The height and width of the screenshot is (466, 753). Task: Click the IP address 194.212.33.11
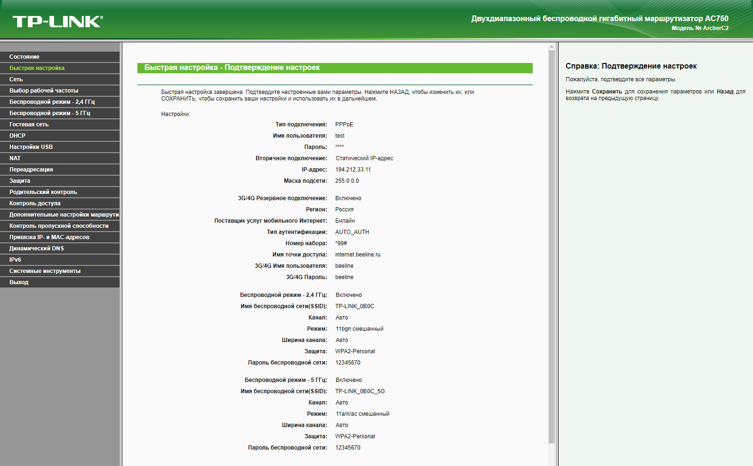(x=353, y=170)
